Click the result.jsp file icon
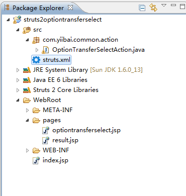Viewport: 186px width, 196px height. 46,140
